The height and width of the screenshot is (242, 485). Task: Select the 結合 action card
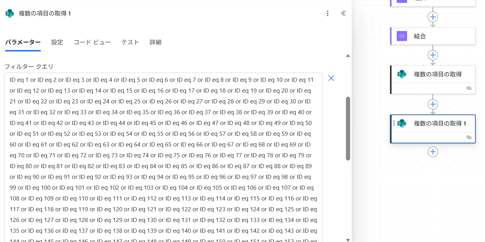(433, 36)
